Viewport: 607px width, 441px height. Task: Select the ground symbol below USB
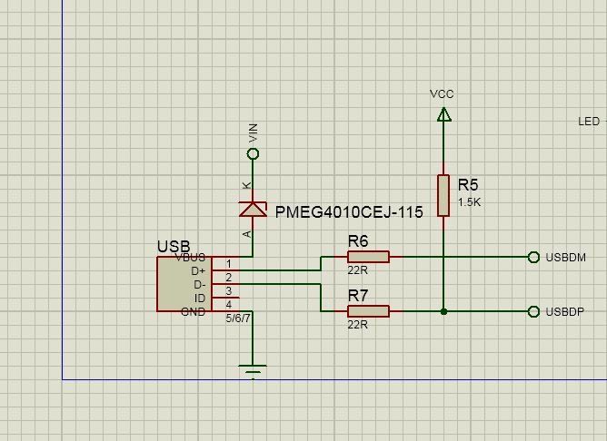click(x=253, y=370)
